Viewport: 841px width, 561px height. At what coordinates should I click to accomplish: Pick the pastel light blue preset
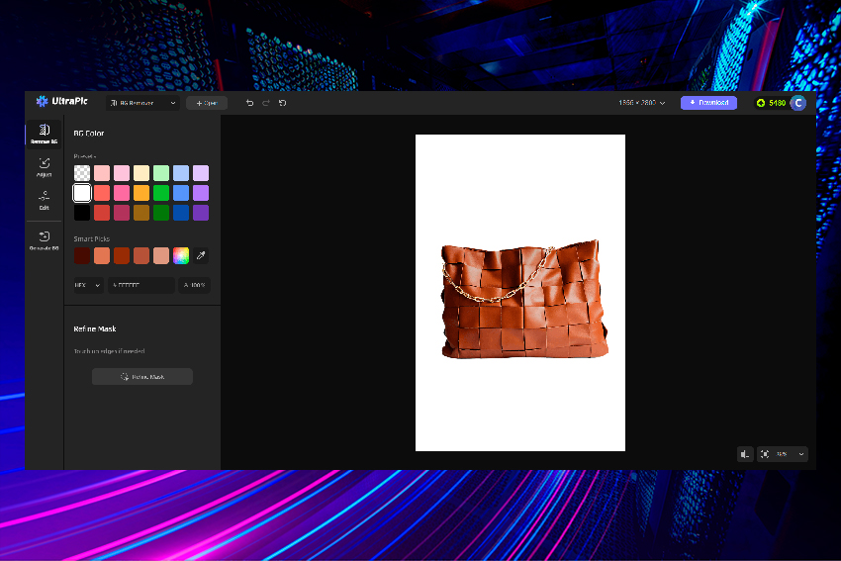coord(181,173)
